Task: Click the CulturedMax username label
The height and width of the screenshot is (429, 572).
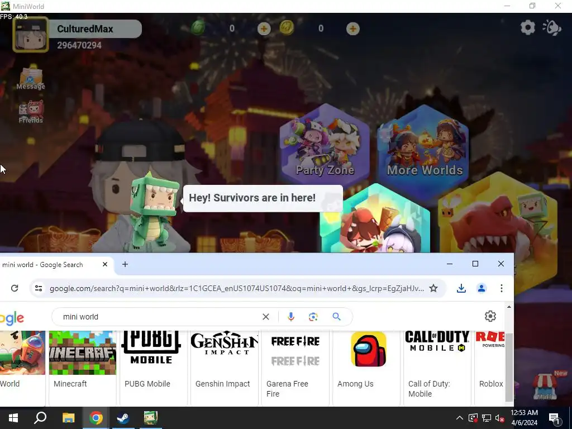Action: point(85,29)
